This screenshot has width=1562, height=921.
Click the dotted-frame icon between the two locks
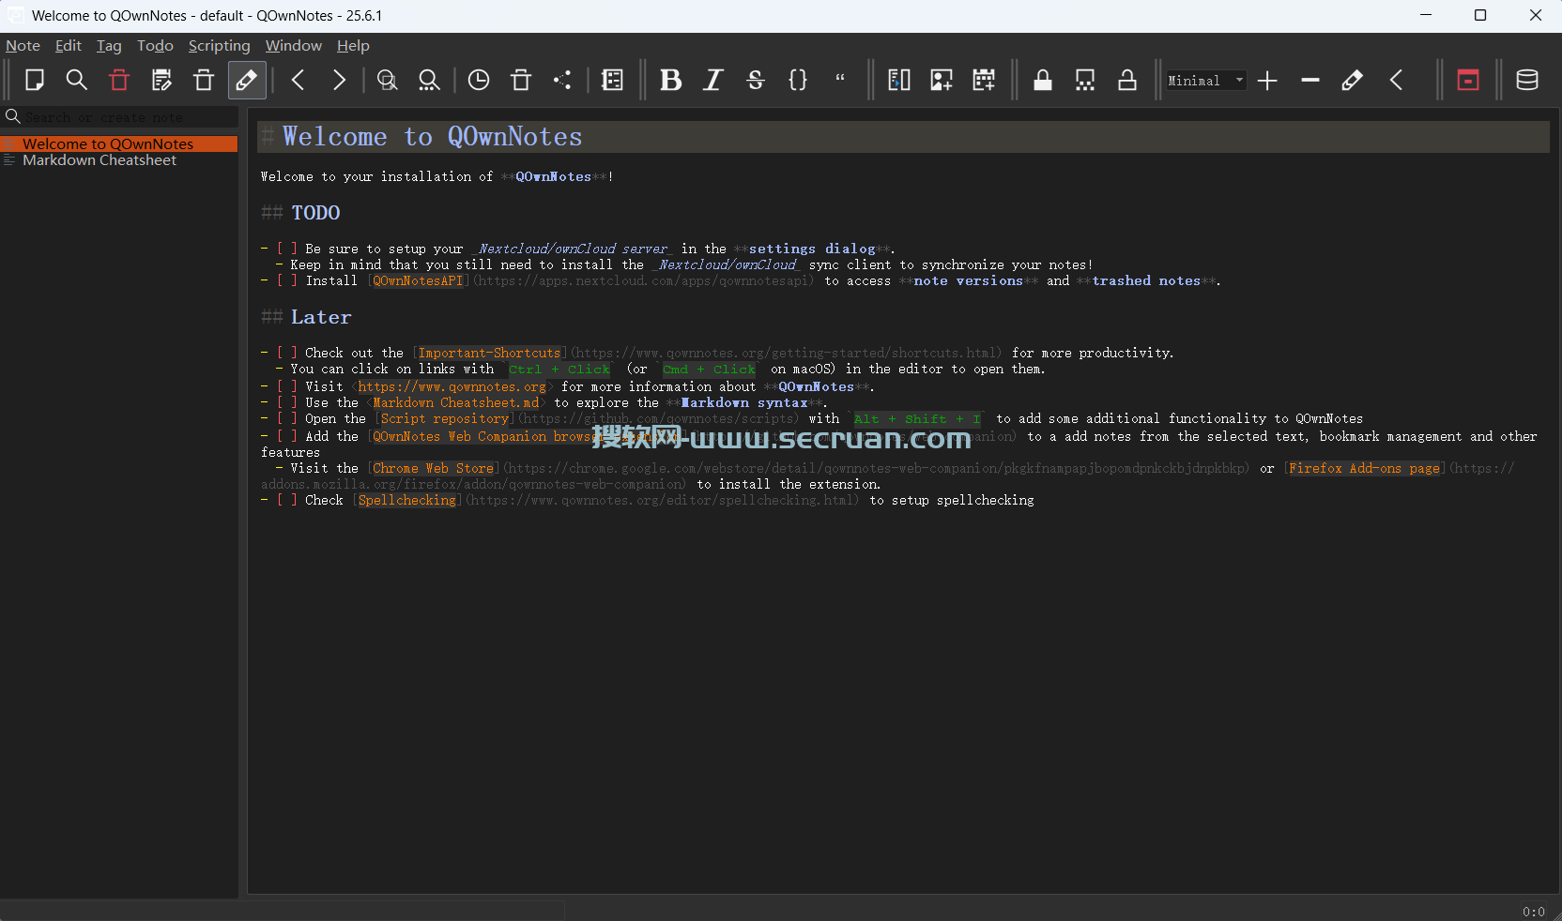coord(1085,81)
